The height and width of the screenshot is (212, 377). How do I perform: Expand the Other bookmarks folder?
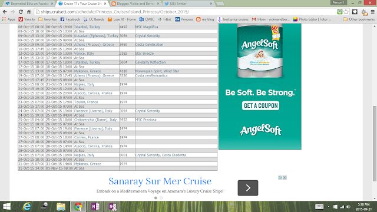359,19
